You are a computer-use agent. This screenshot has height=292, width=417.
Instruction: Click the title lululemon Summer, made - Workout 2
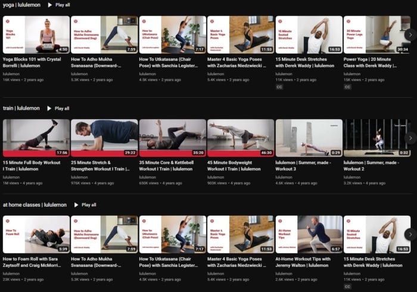click(x=371, y=166)
